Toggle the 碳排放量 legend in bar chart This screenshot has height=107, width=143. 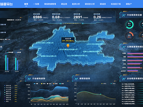10,52
